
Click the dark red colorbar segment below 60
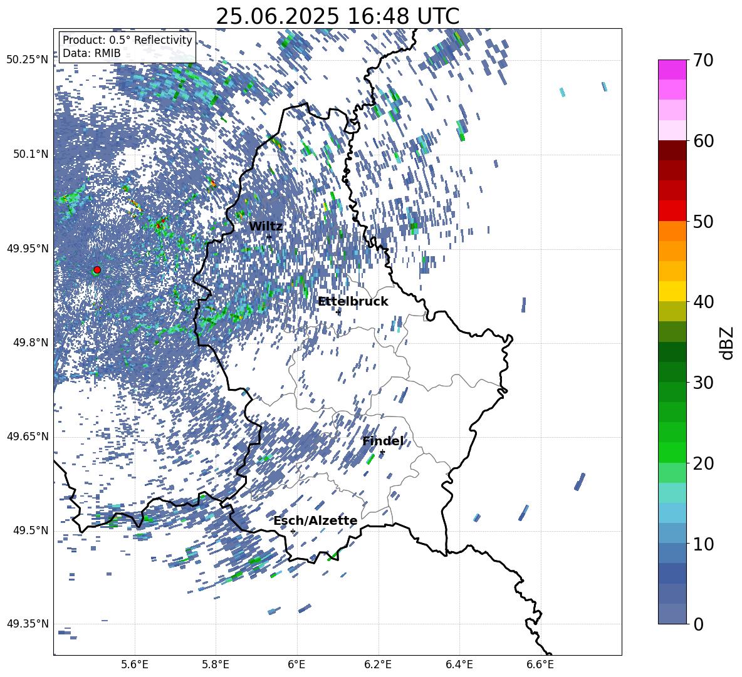pos(672,150)
